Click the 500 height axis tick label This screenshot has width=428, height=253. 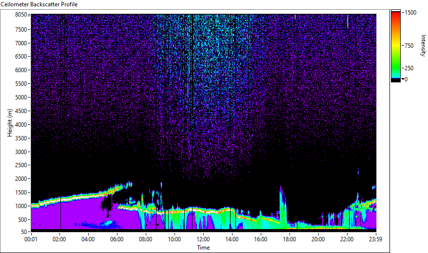point(22,220)
